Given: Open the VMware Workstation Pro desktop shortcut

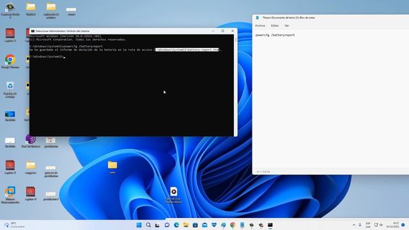Looking at the screenshot, I should point(10,195).
